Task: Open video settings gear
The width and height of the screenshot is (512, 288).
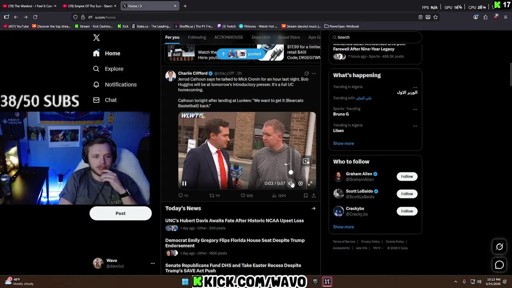Action: click(300, 184)
